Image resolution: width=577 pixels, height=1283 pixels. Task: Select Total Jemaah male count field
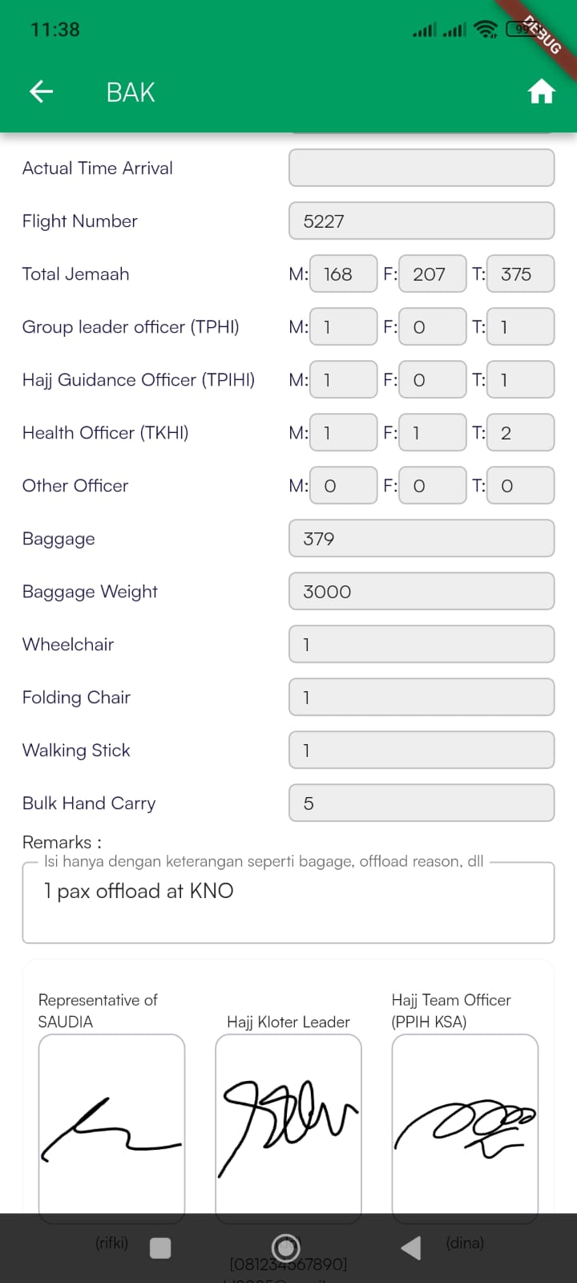[x=343, y=274]
